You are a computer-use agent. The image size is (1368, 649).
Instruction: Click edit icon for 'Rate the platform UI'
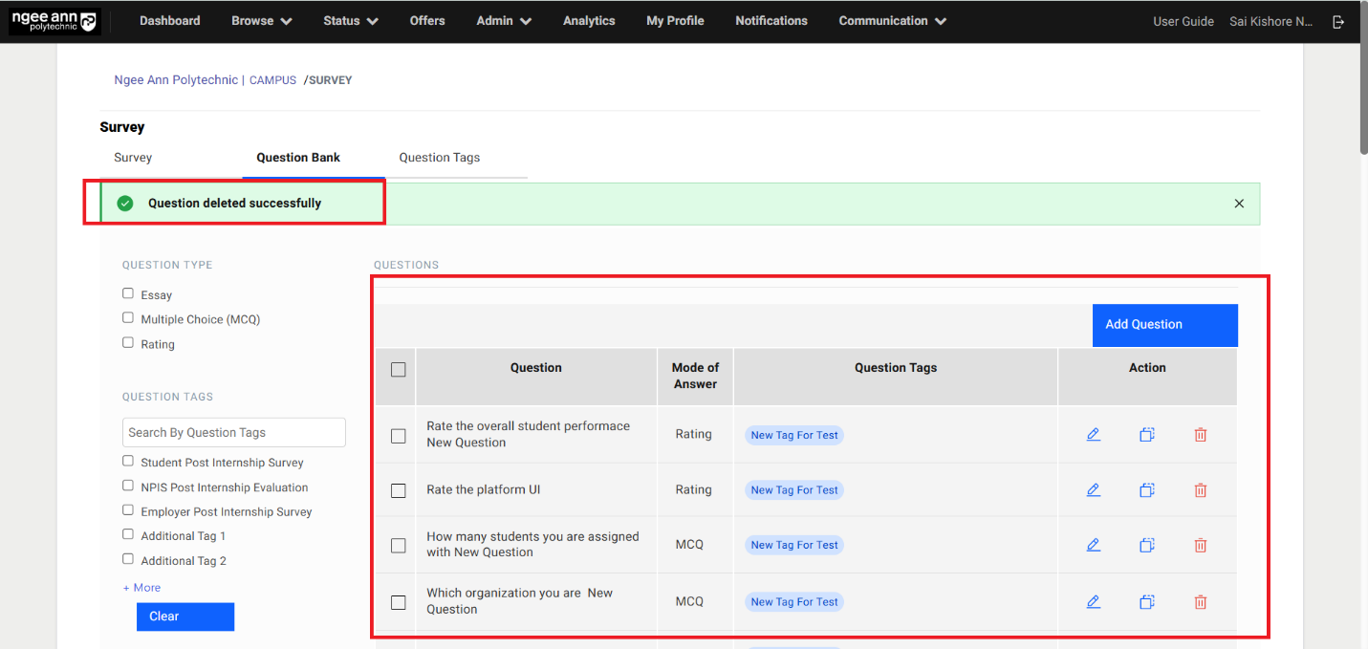point(1093,489)
